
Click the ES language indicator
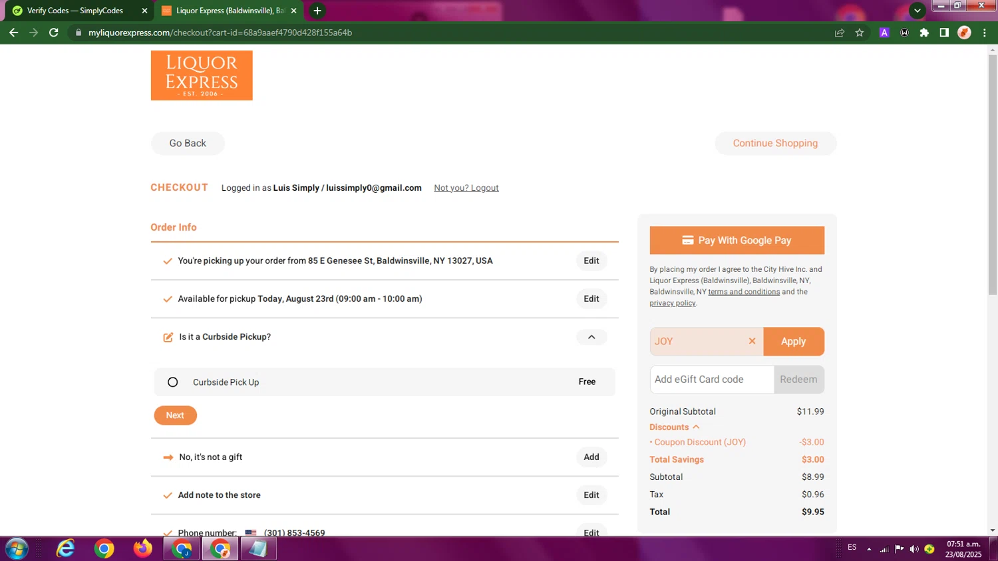pyautogui.click(x=852, y=547)
